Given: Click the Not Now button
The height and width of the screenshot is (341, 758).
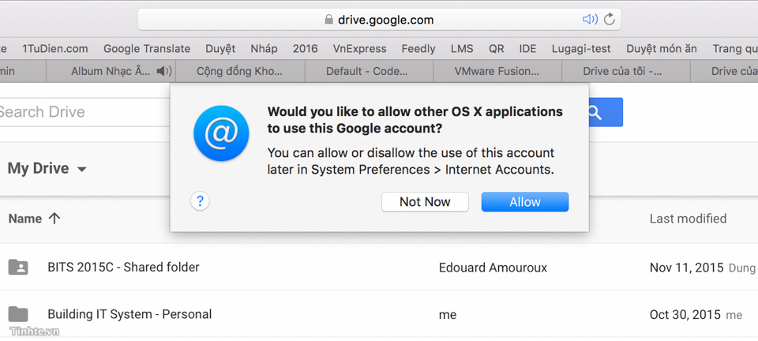Looking at the screenshot, I should click(x=425, y=202).
